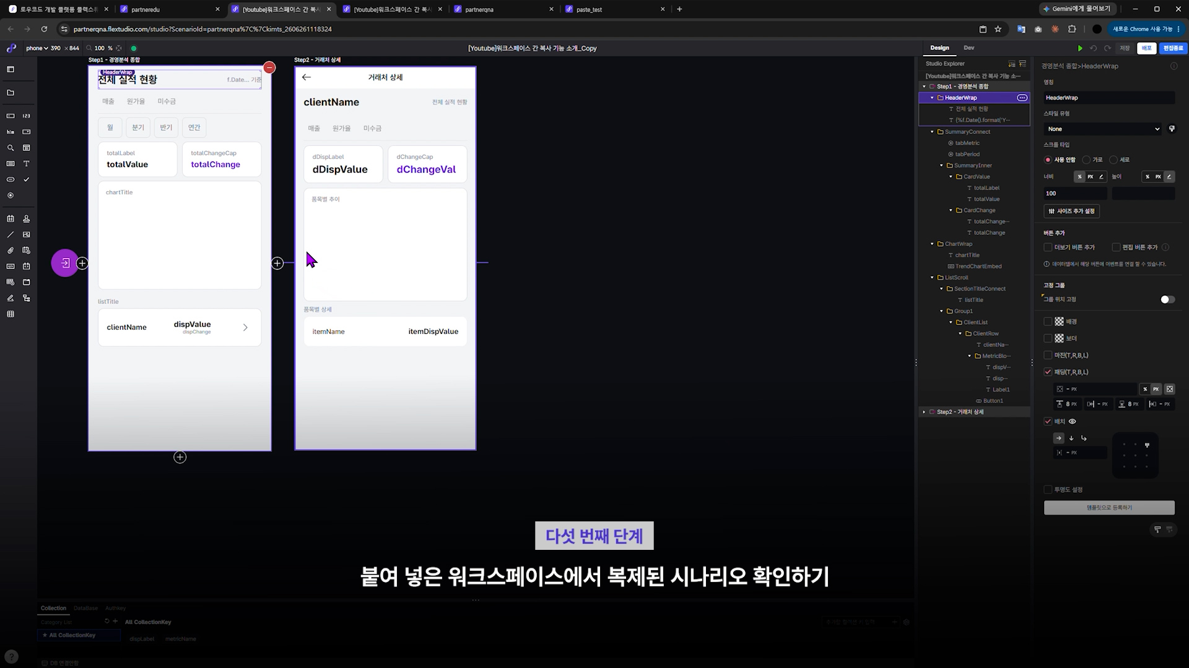Open the Collection tab in bottom panel
The width and height of the screenshot is (1189, 668).
click(x=53, y=608)
